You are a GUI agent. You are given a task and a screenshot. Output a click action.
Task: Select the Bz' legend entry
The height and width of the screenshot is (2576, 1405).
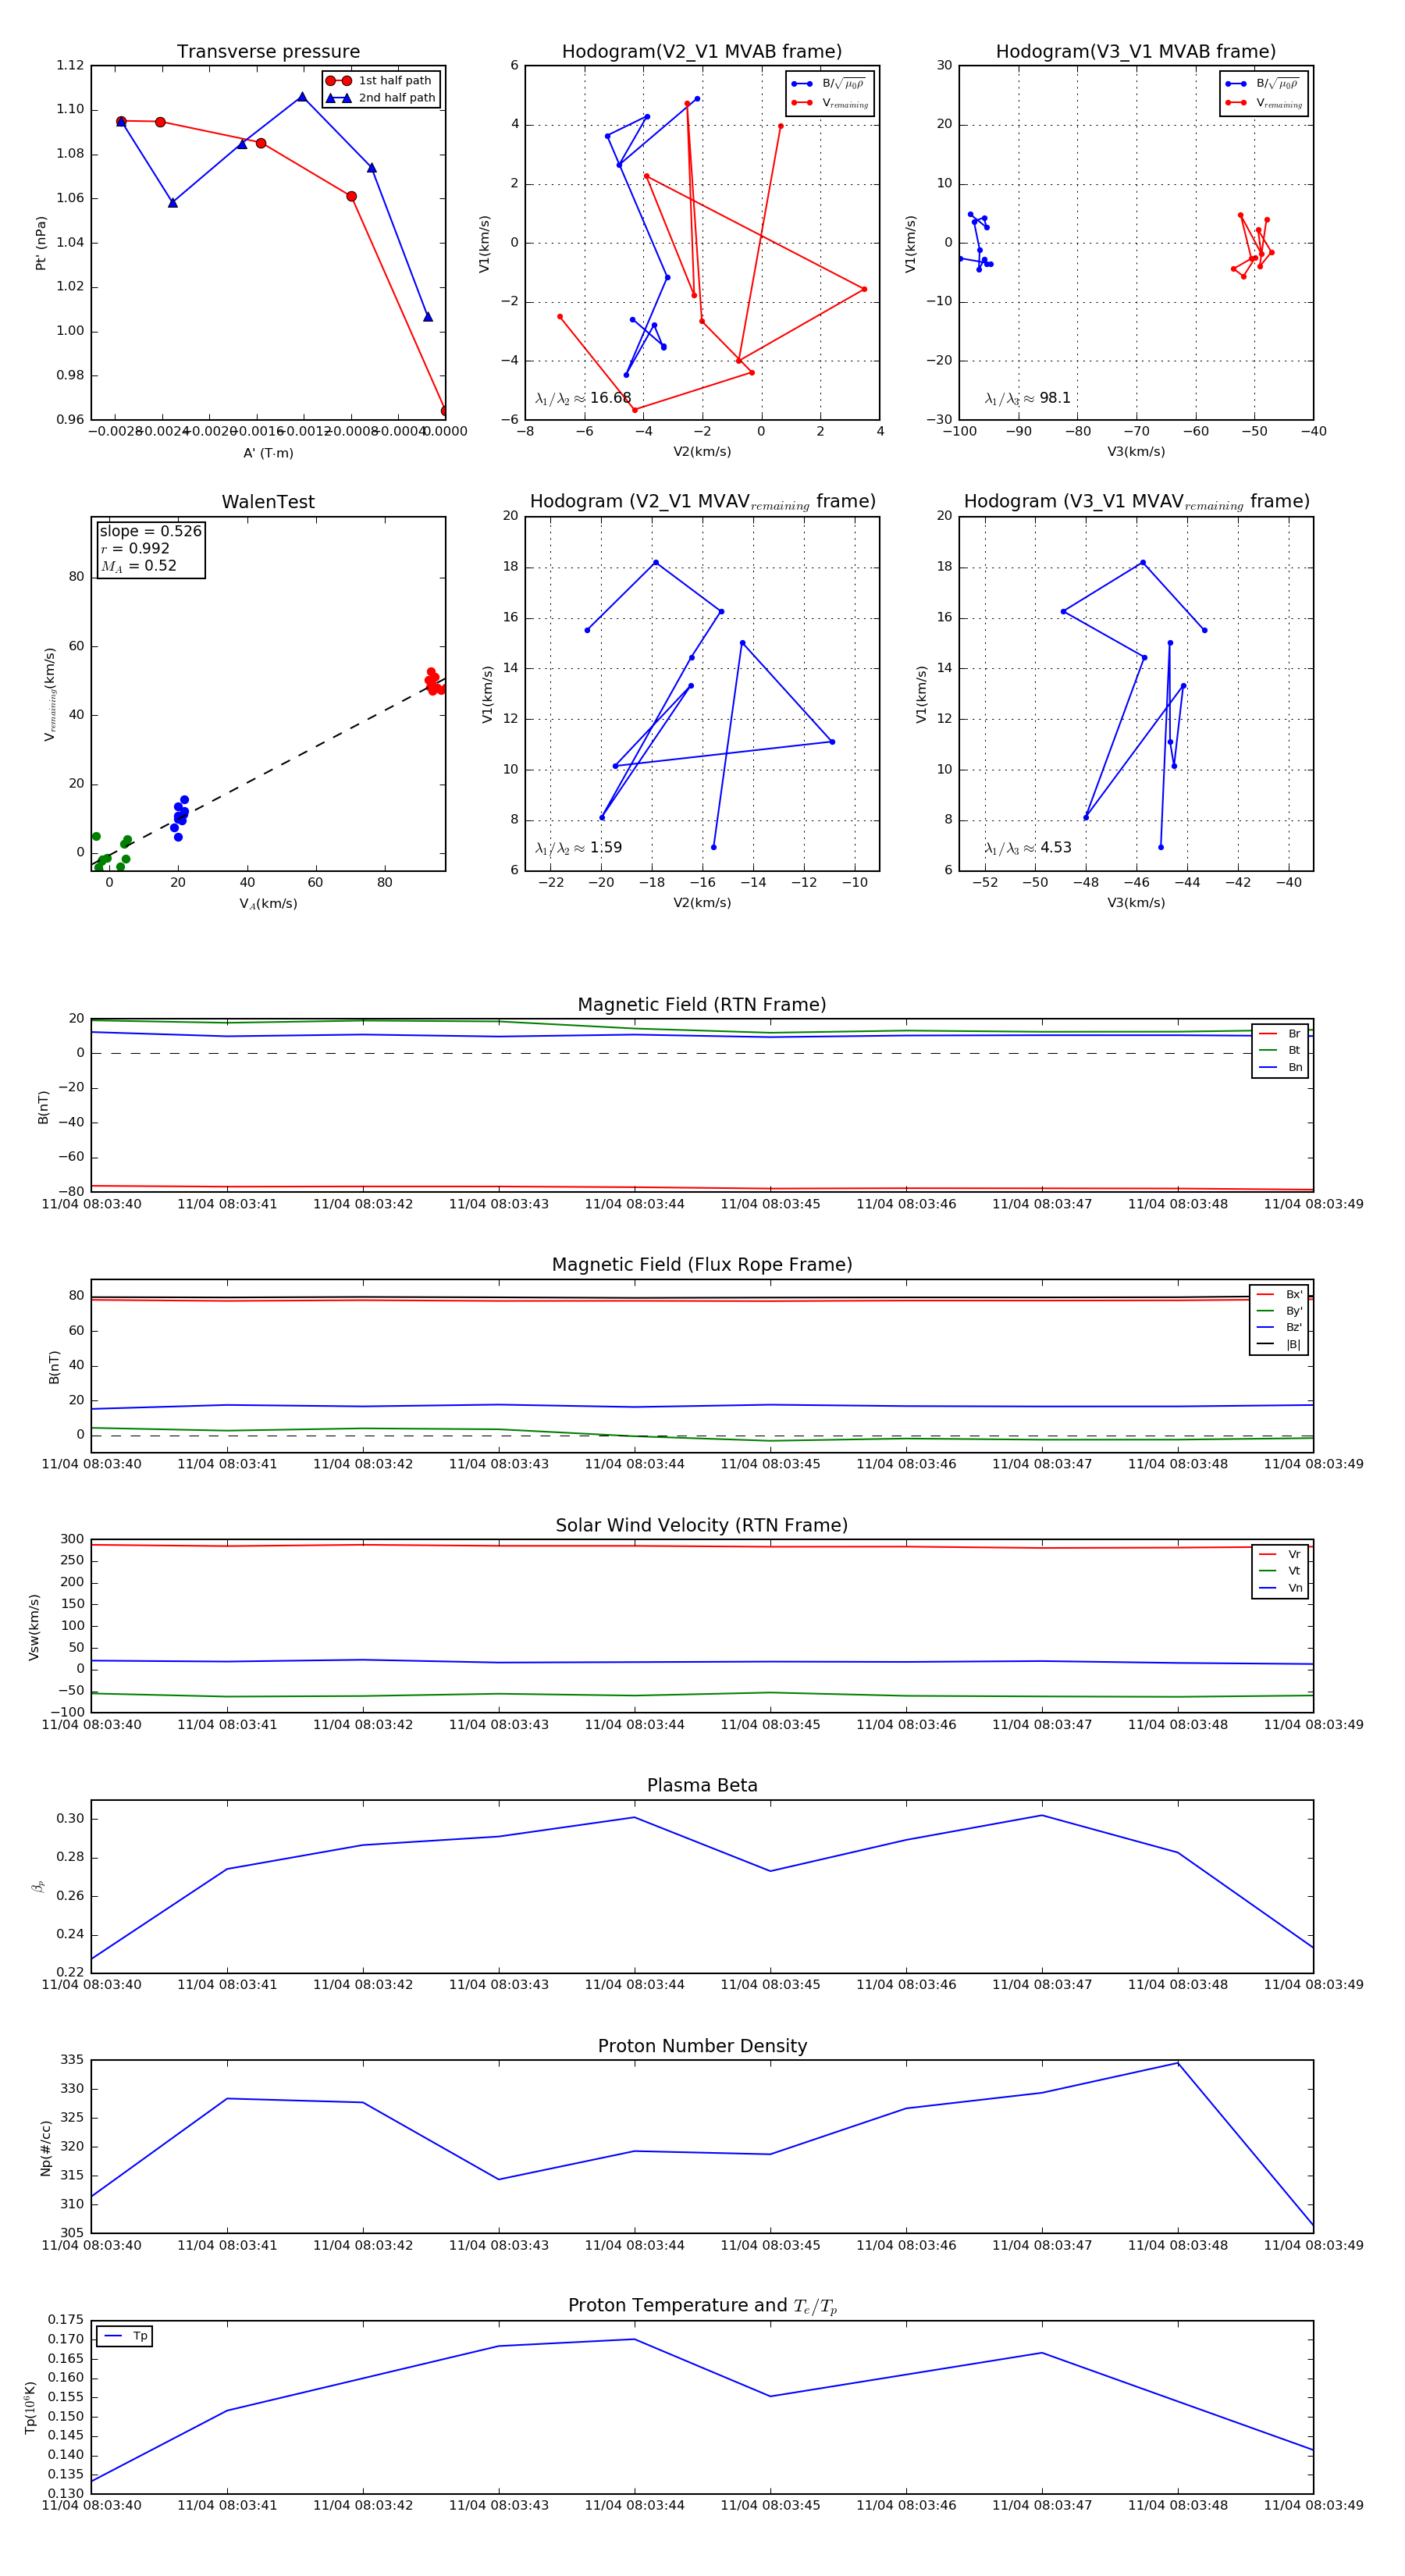click(1279, 1327)
